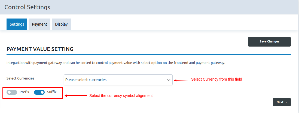Click the payment gateway integration description text
This screenshot has width=299, height=113.
coord(116,63)
